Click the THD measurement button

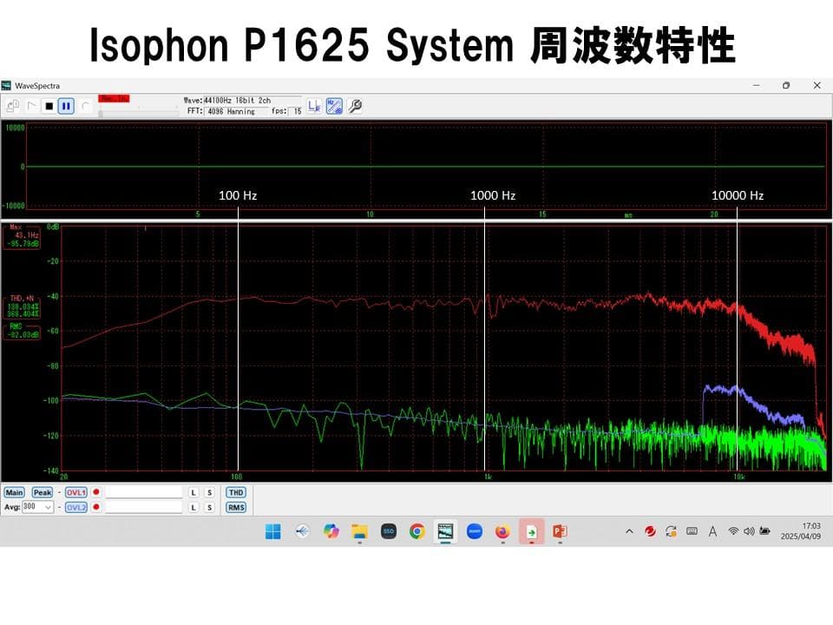point(234,492)
